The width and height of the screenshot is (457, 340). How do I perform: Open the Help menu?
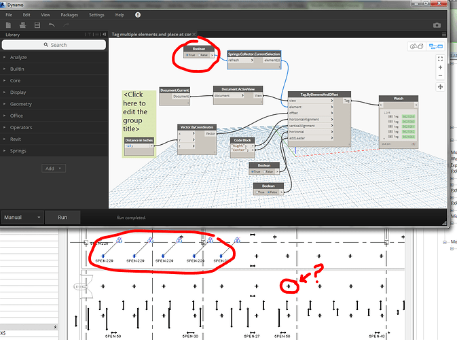pos(120,15)
